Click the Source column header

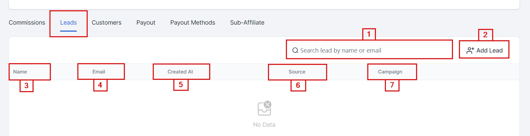click(x=297, y=72)
